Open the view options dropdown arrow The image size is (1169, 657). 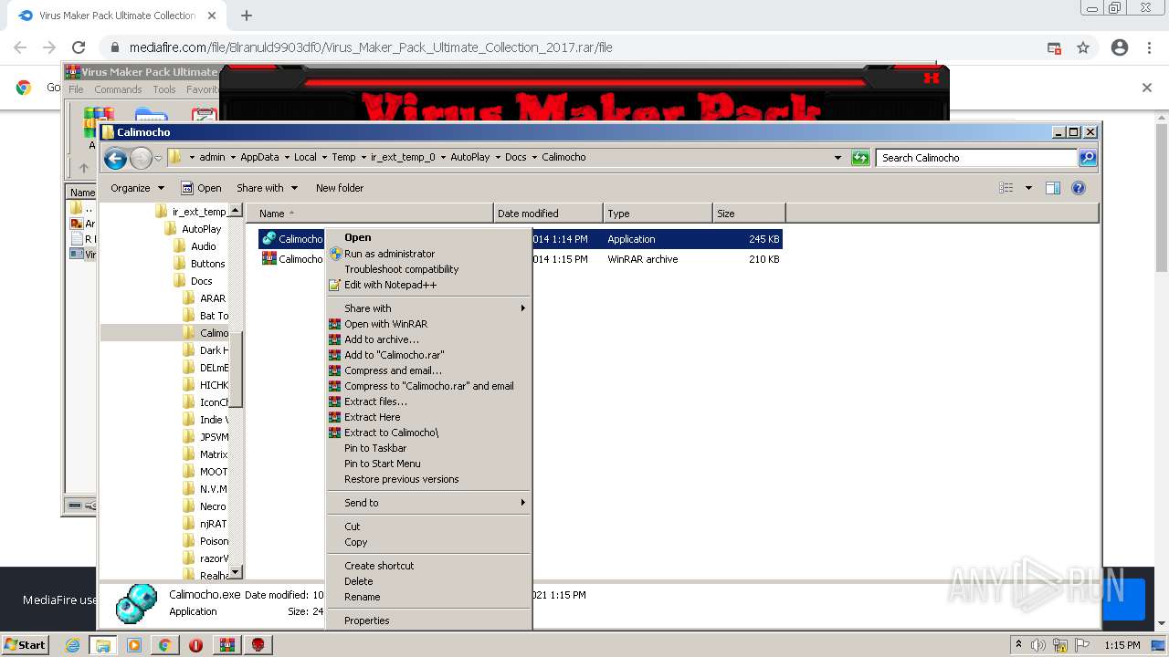1028,188
